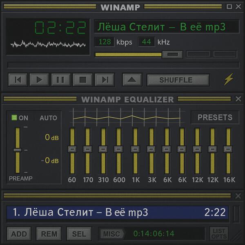Open the List Opts menu
Image resolution: width=245 pixels, height=245 pixels.
[218, 234]
